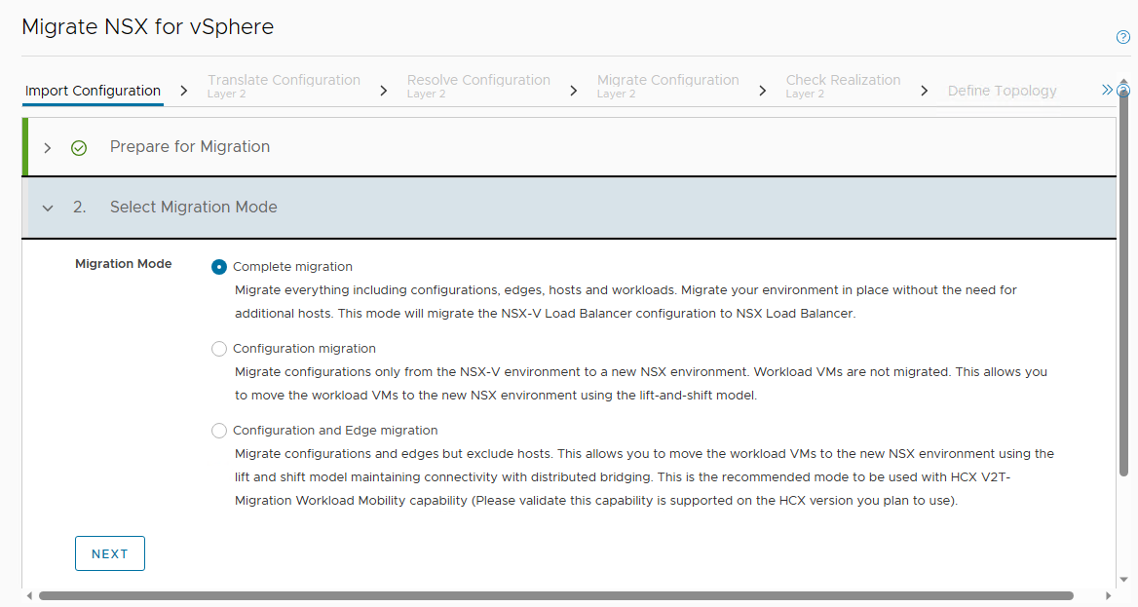The width and height of the screenshot is (1138, 607).
Task: Click the scroll down arrow
Action: (1123, 580)
